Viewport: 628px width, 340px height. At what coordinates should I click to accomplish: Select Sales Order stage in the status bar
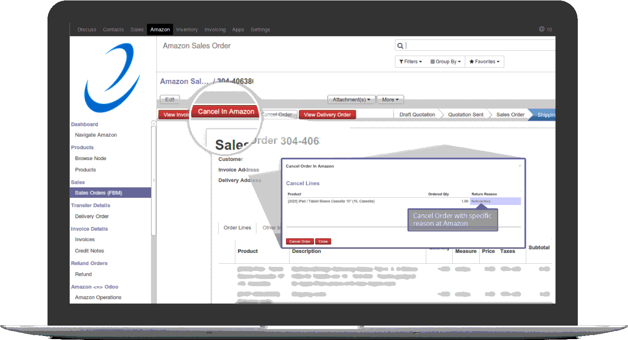[510, 114]
